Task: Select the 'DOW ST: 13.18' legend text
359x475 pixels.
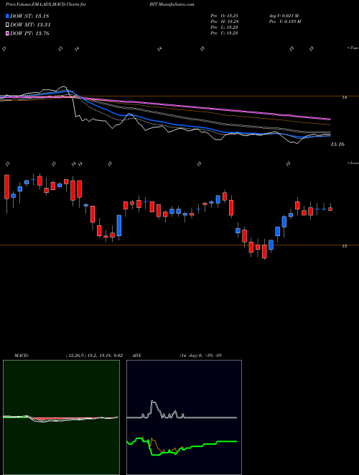Action: click(x=29, y=16)
